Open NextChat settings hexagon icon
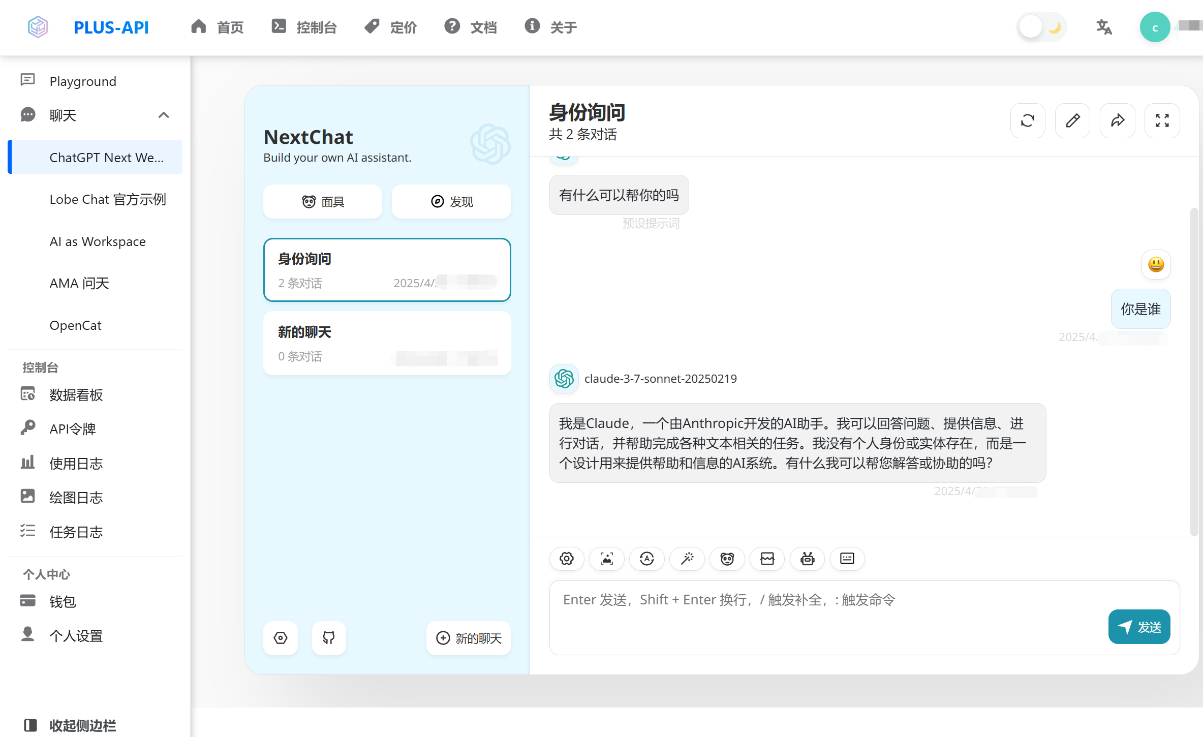The height and width of the screenshot is (737, 1203). coord(281,638)
